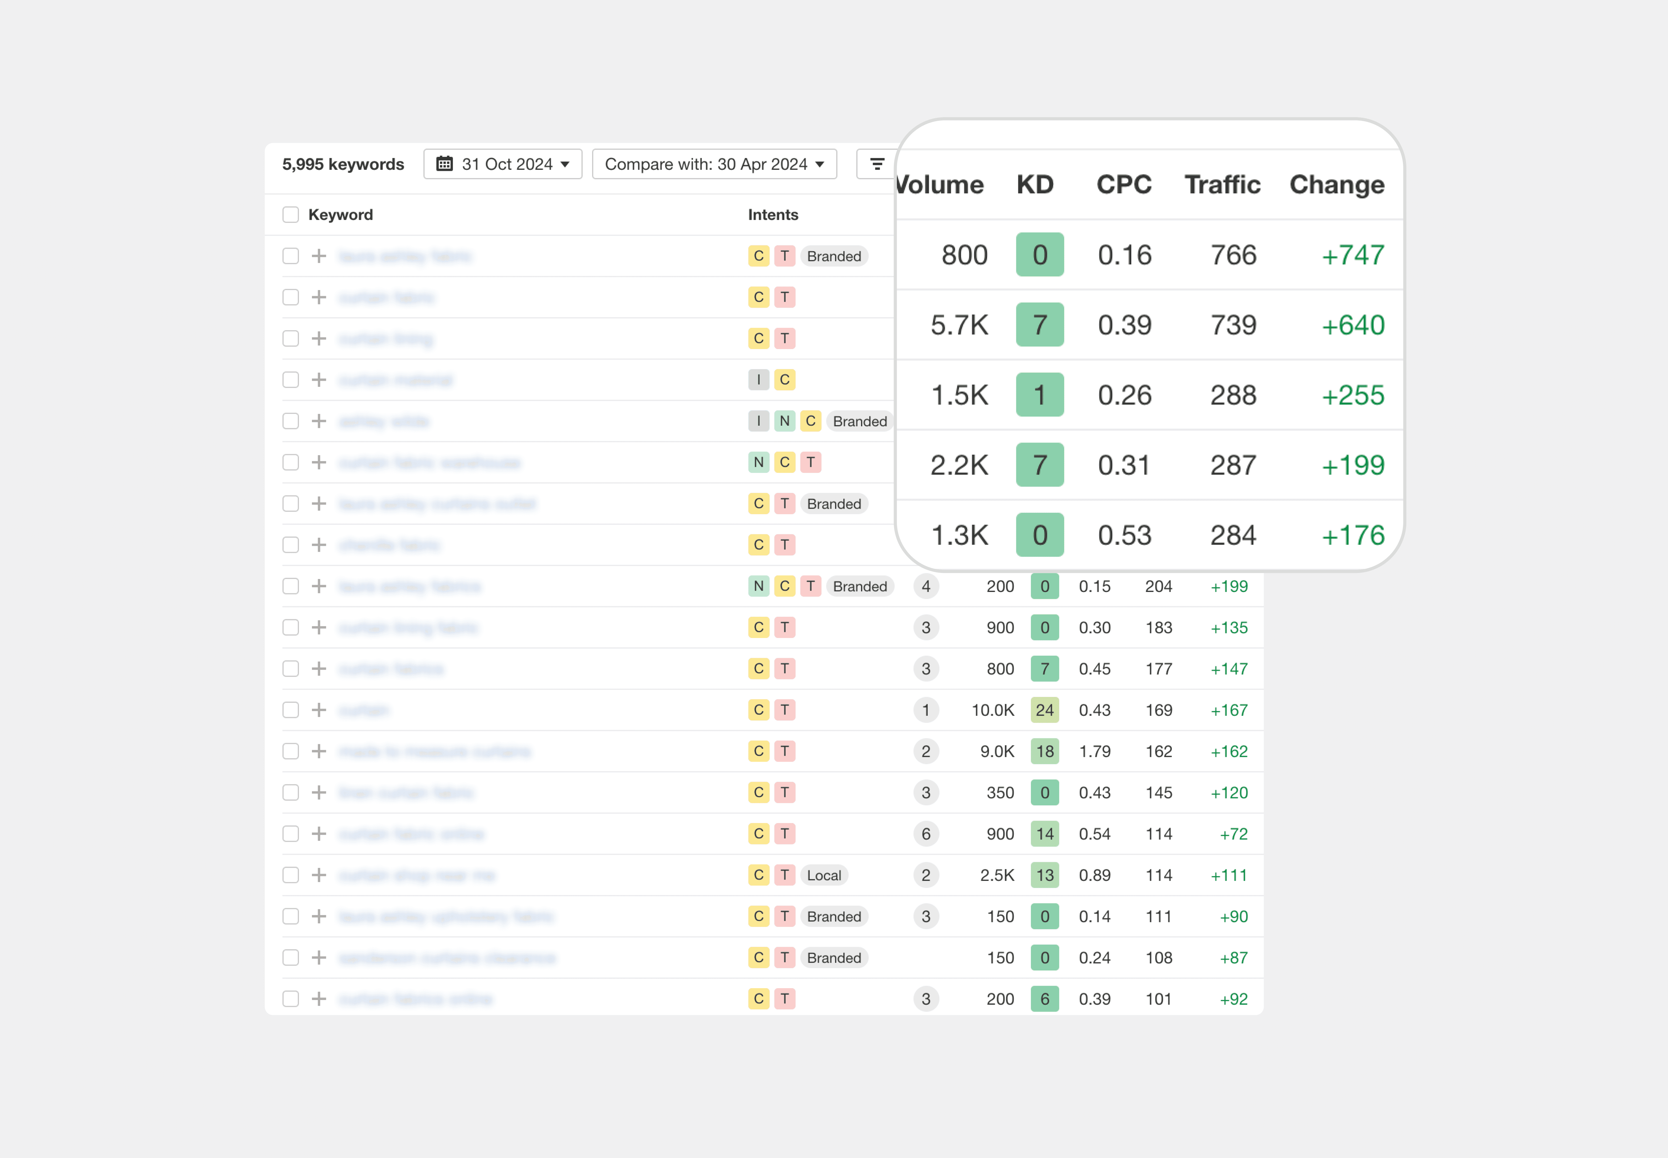This screenshot has height=1158, width=1668.
Task: Click the yellow C badge in the I C row
Action: (x=785, y=379)
